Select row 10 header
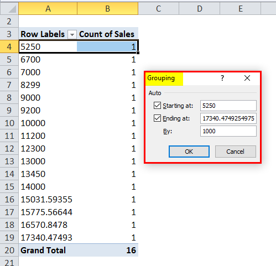The image size is (276, 266). click(9, 123)
